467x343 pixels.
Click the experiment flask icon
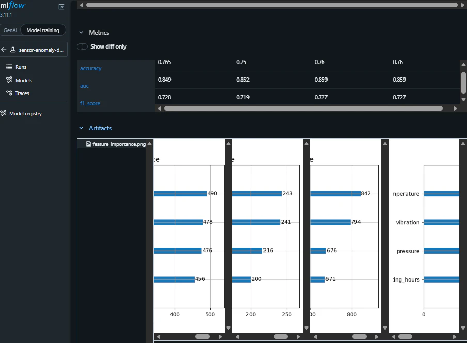(13, 50)
